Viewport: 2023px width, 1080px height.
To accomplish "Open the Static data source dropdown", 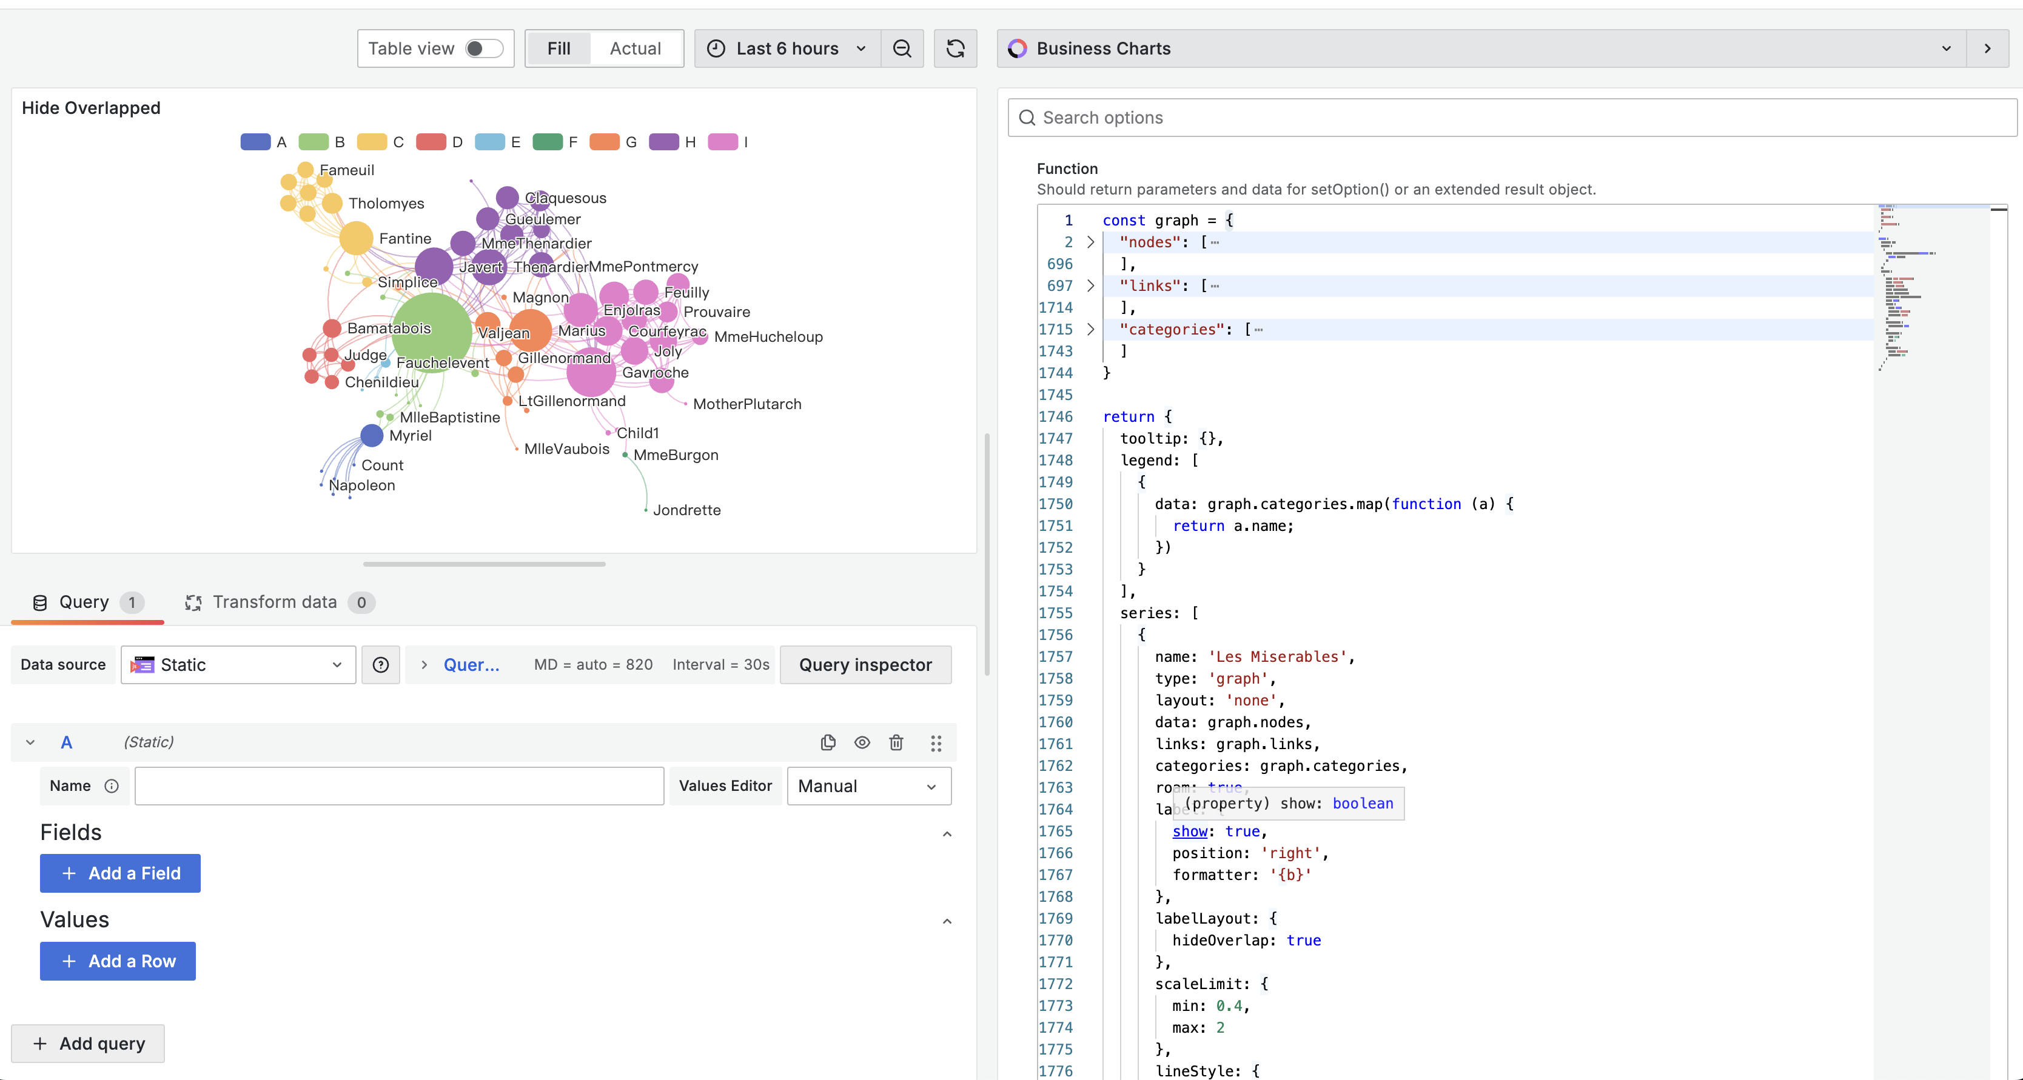I will (238, 665).
